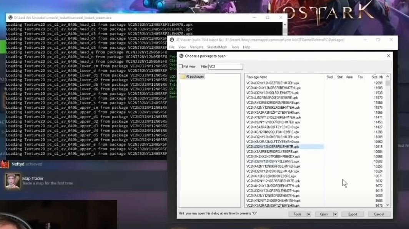The height and width of the screenshot is (229, 409).
Task: Open Neftyd's avatar in the Steam feed
Action: pyautogui.click(x=5, y=164)
